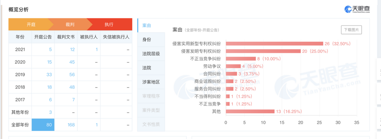The image size is (381, 139).
Task: Select the 法院 tab
Action: pos(147,68)
